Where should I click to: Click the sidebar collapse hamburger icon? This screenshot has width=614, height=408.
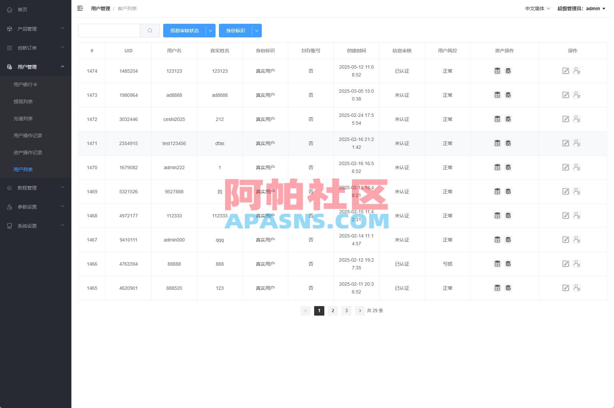pyautogui.click(x=80, y=8)
